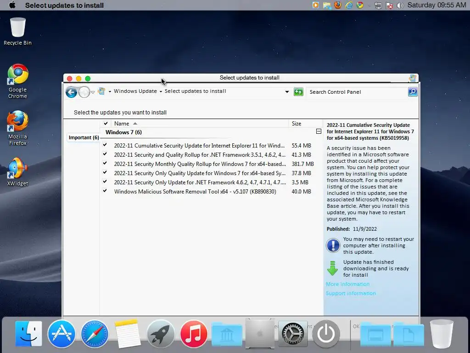Select the Google Chrome desktop shortcut
Screen dimensions: 470x353
tap(18, 81)
